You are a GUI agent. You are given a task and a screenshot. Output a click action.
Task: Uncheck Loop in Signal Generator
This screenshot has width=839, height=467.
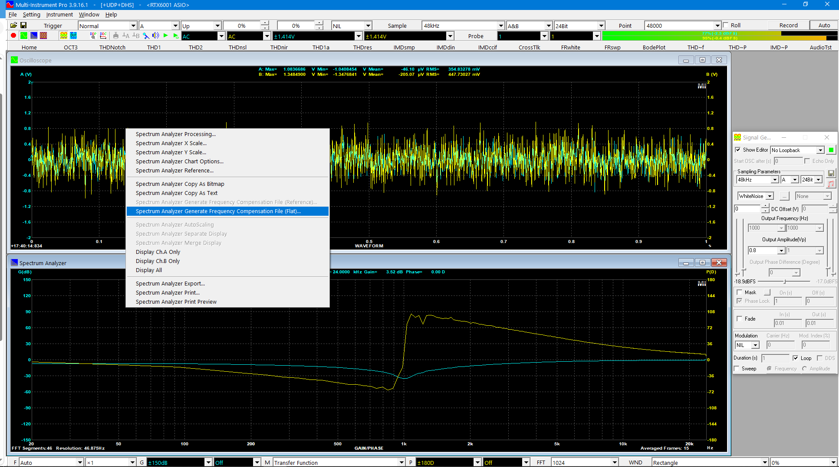pos(795,358)
